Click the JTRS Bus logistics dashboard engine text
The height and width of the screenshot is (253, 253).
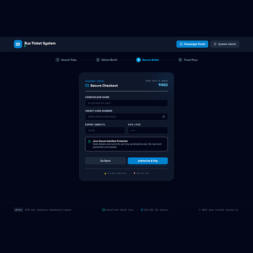pyautogui.click(x=48, y=210)
